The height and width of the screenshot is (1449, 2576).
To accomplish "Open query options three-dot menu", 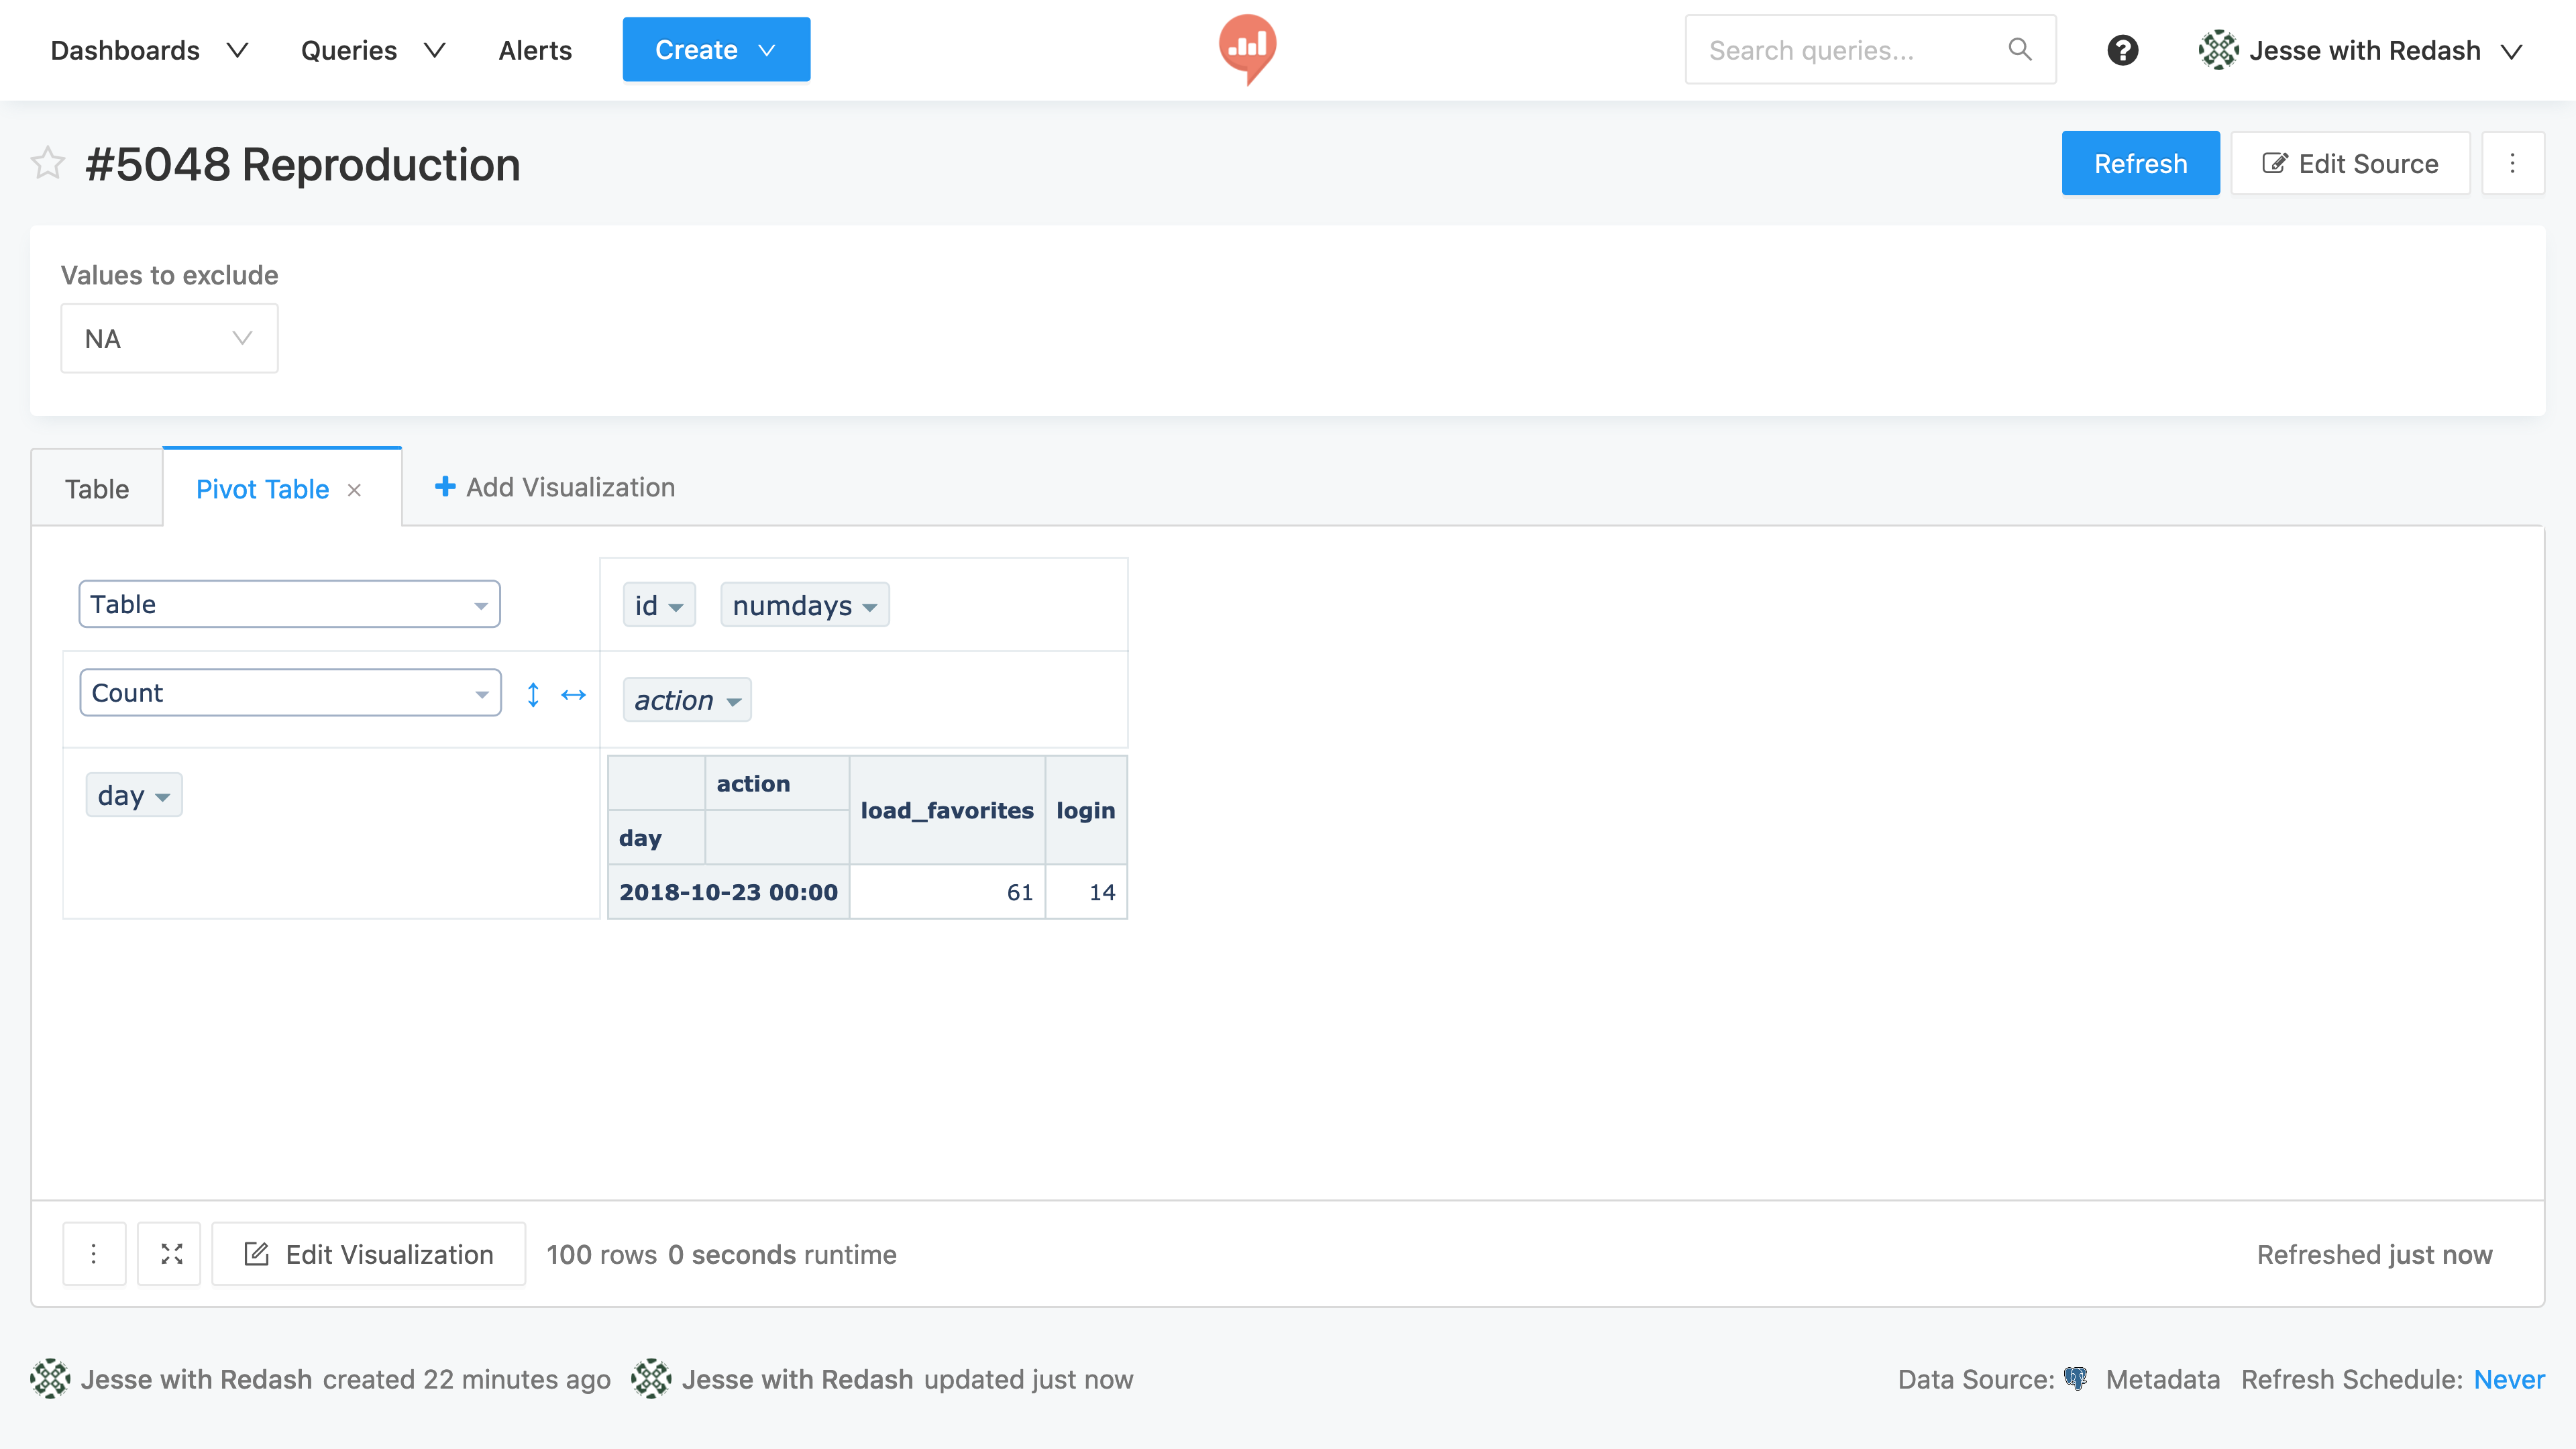I will point(2512,163).
